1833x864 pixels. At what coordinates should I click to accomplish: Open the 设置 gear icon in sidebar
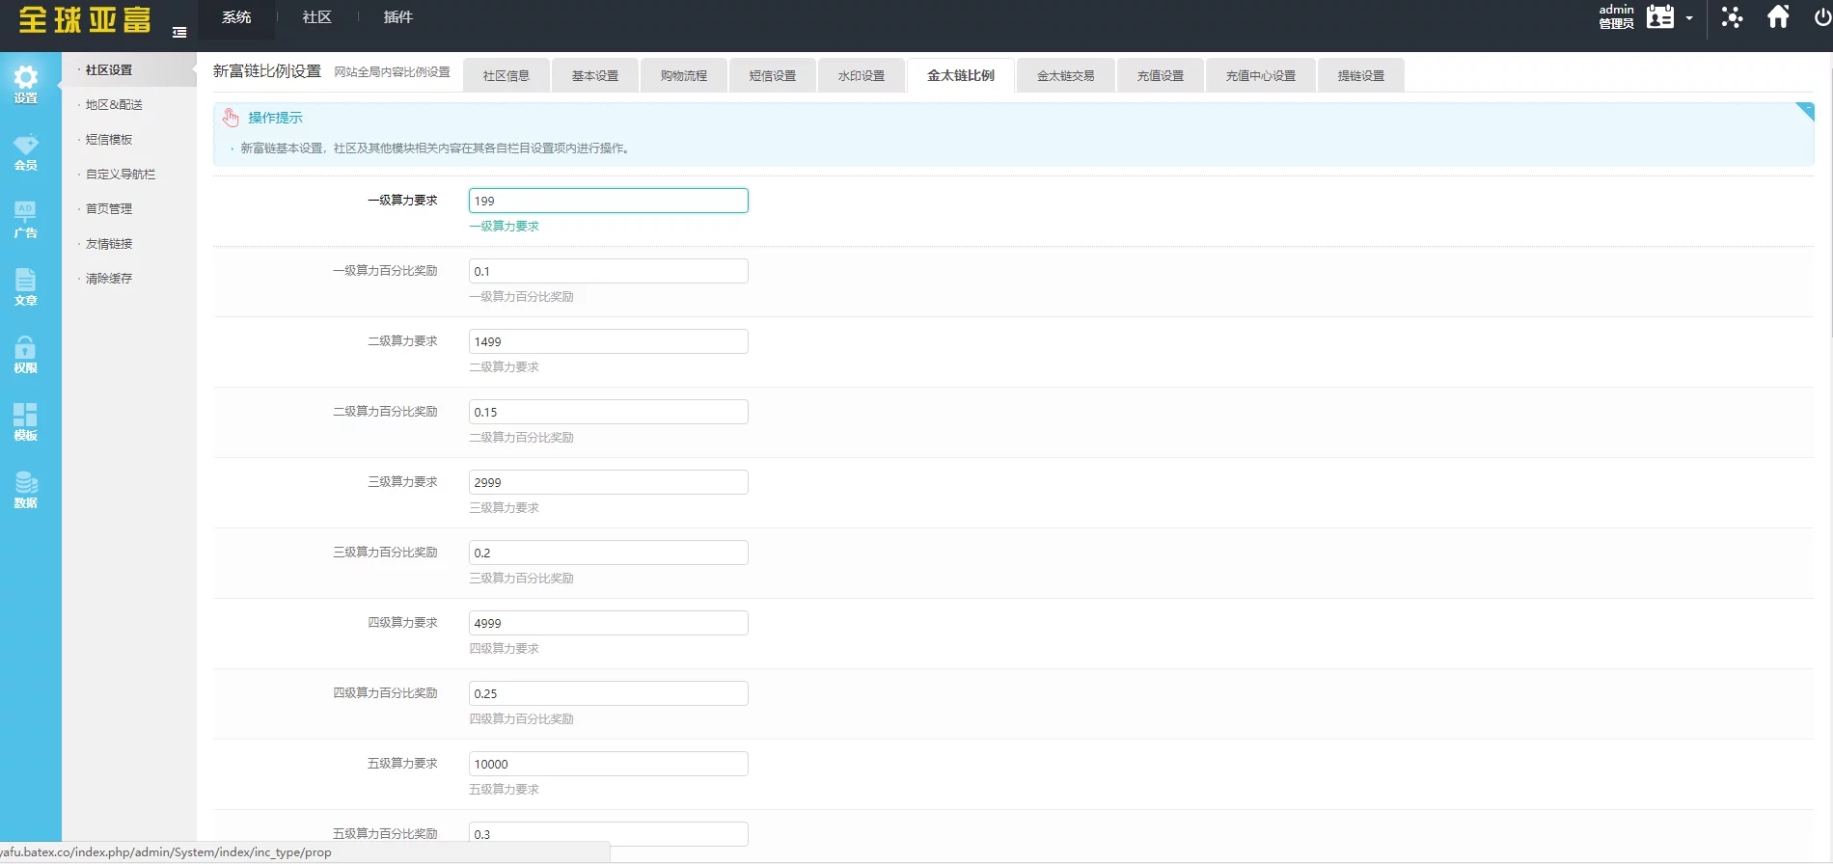[x=26, y=84]
